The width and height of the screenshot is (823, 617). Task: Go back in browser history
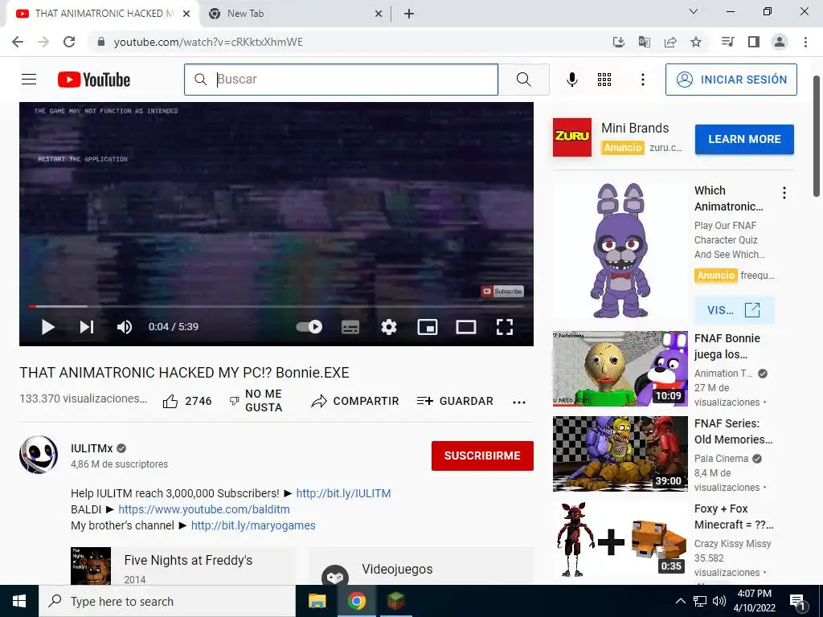(18, 42)
